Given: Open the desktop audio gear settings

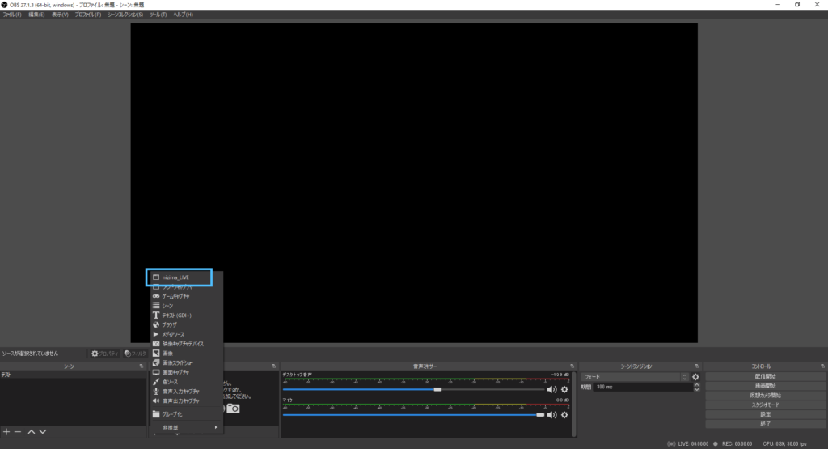Looking at the screenshot, I should click(564, 389).
